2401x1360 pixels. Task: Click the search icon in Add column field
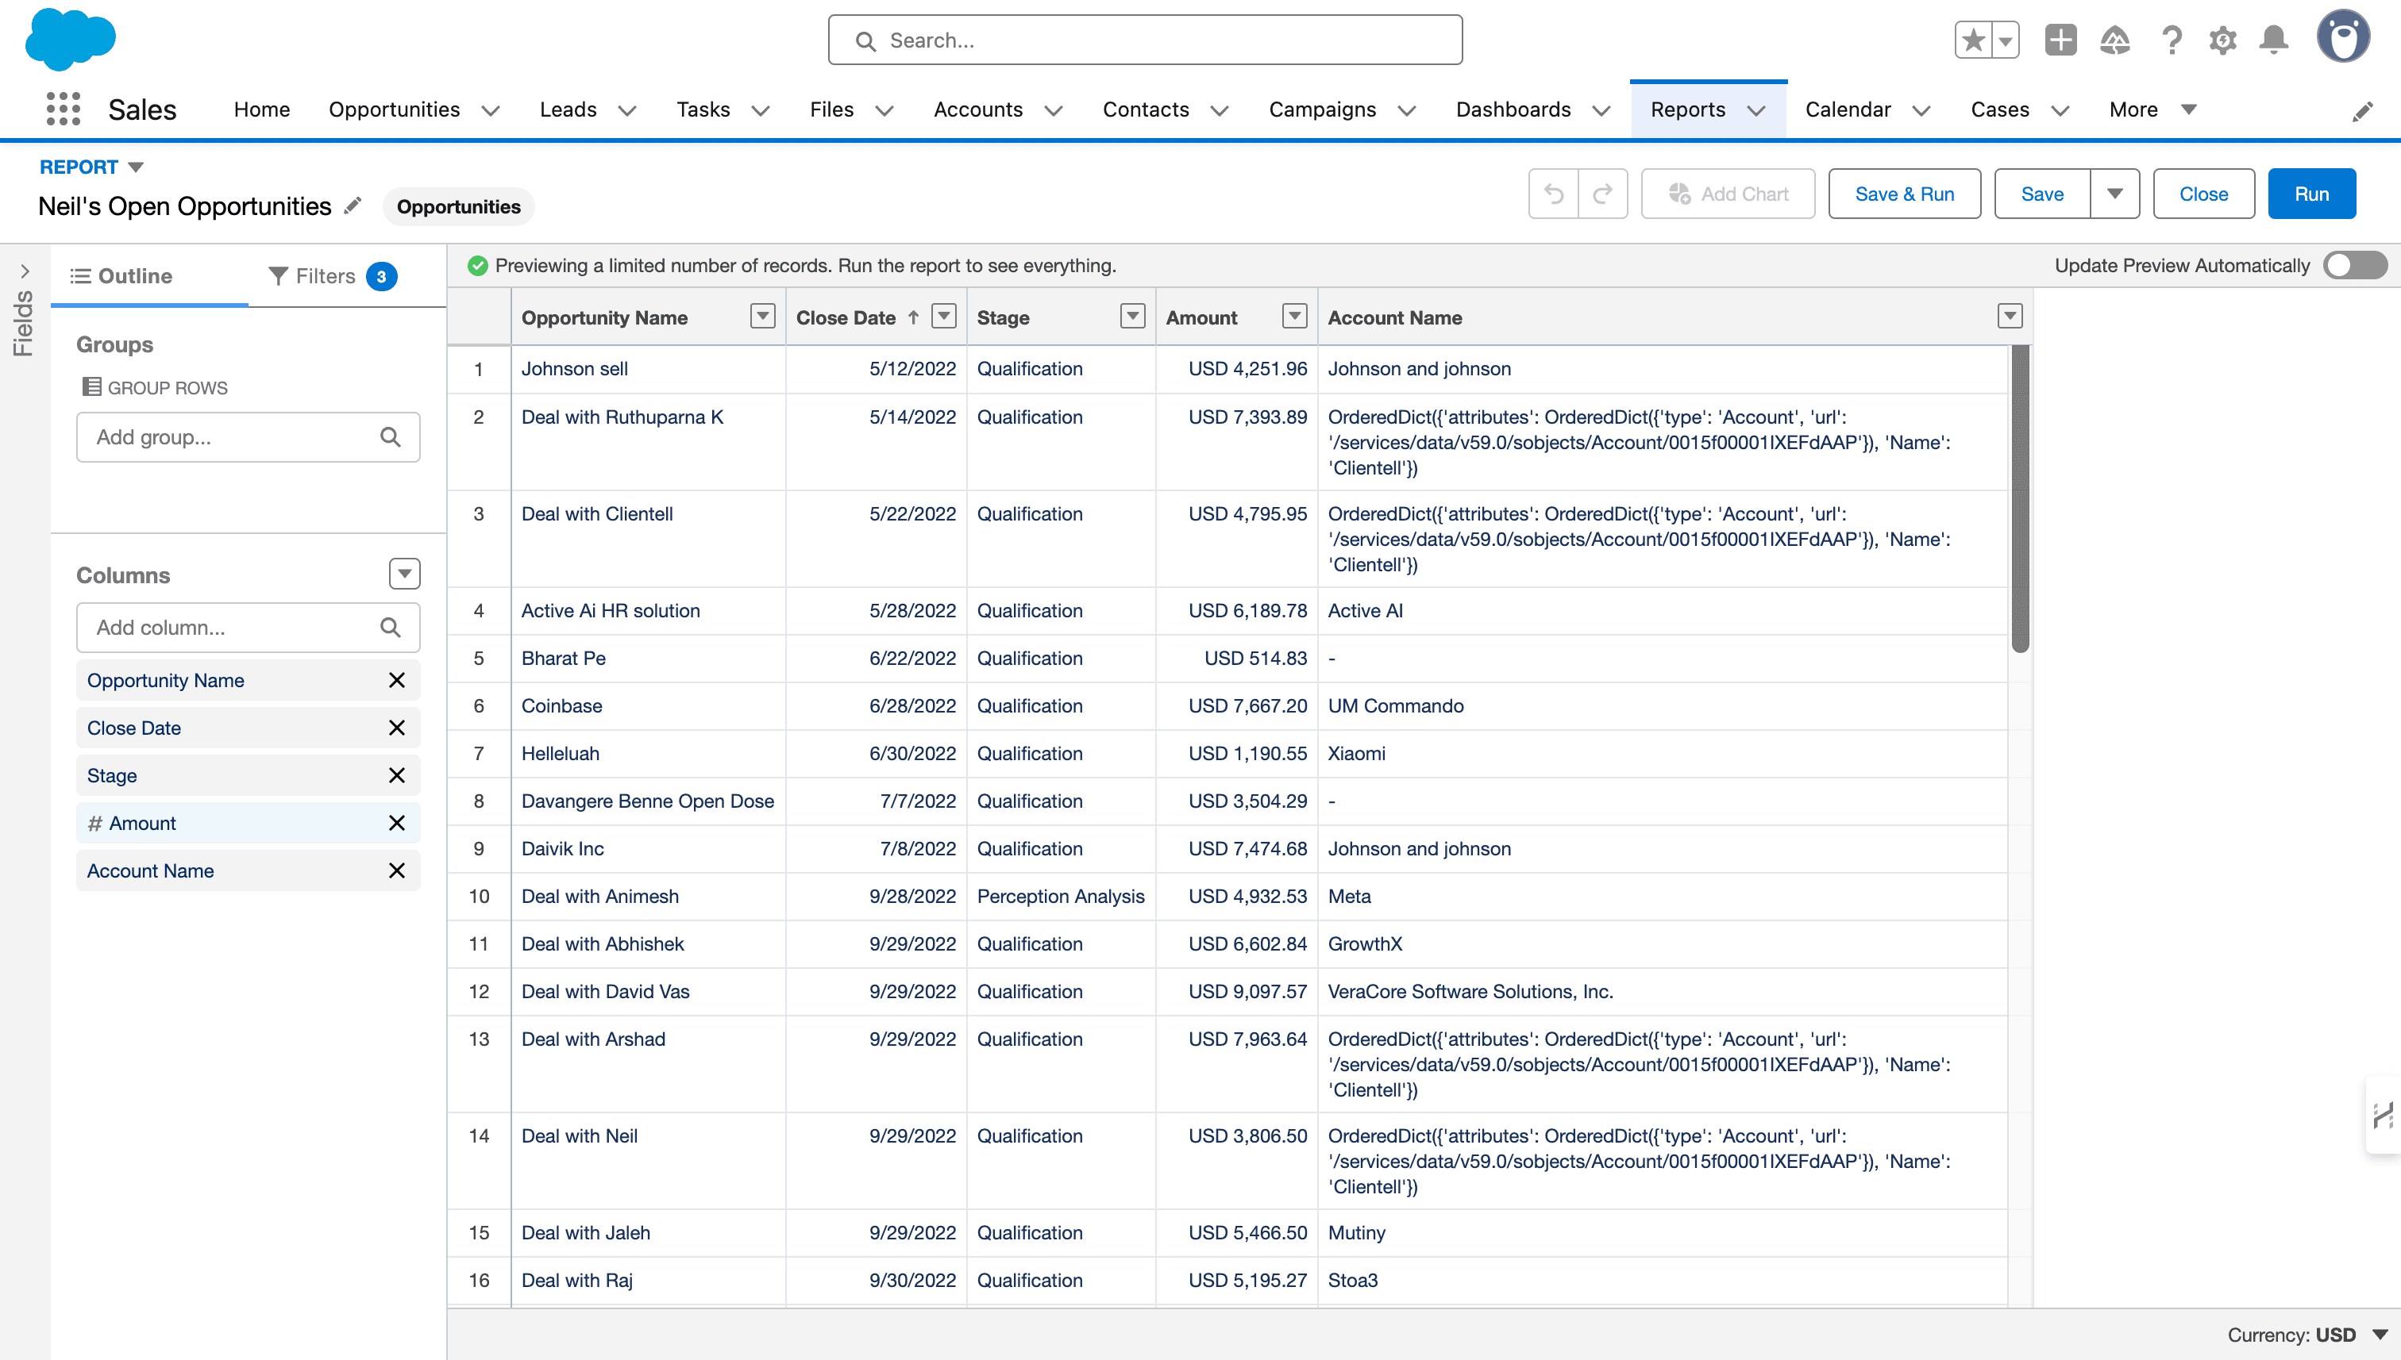pos(391,628)
